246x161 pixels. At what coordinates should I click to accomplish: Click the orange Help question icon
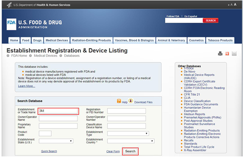coord(119,101)
